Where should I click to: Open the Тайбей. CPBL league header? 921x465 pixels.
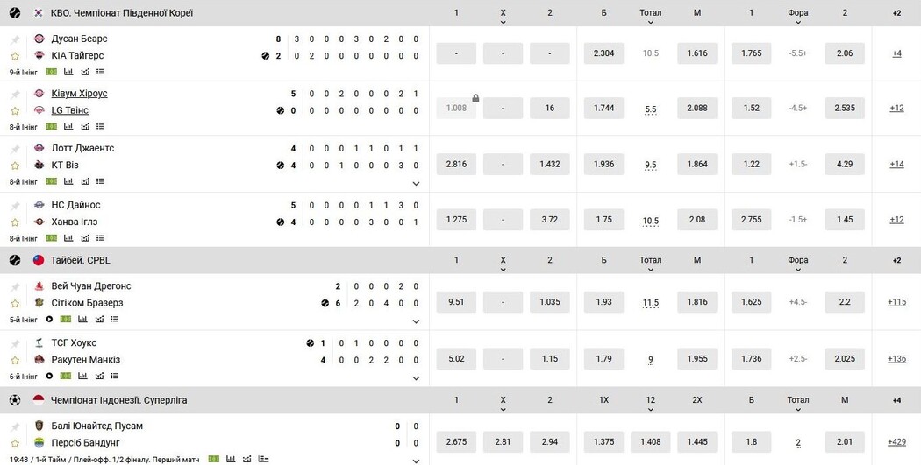pyautogui.click(x=81, y=260)
